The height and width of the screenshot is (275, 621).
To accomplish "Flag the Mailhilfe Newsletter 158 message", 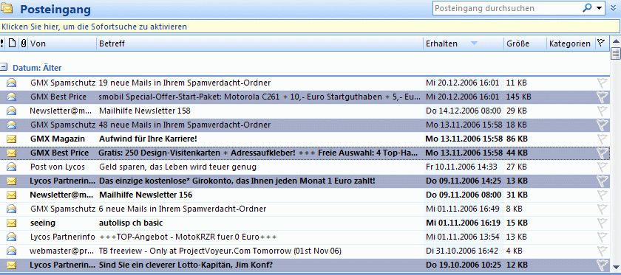I will pos(602,111).
